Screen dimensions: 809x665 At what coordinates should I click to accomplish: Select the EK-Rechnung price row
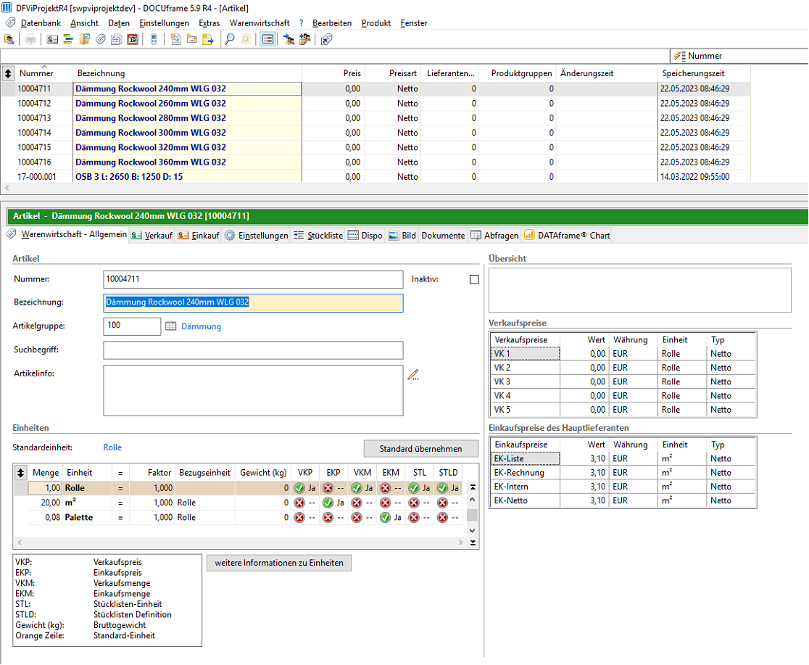[623, 472]
